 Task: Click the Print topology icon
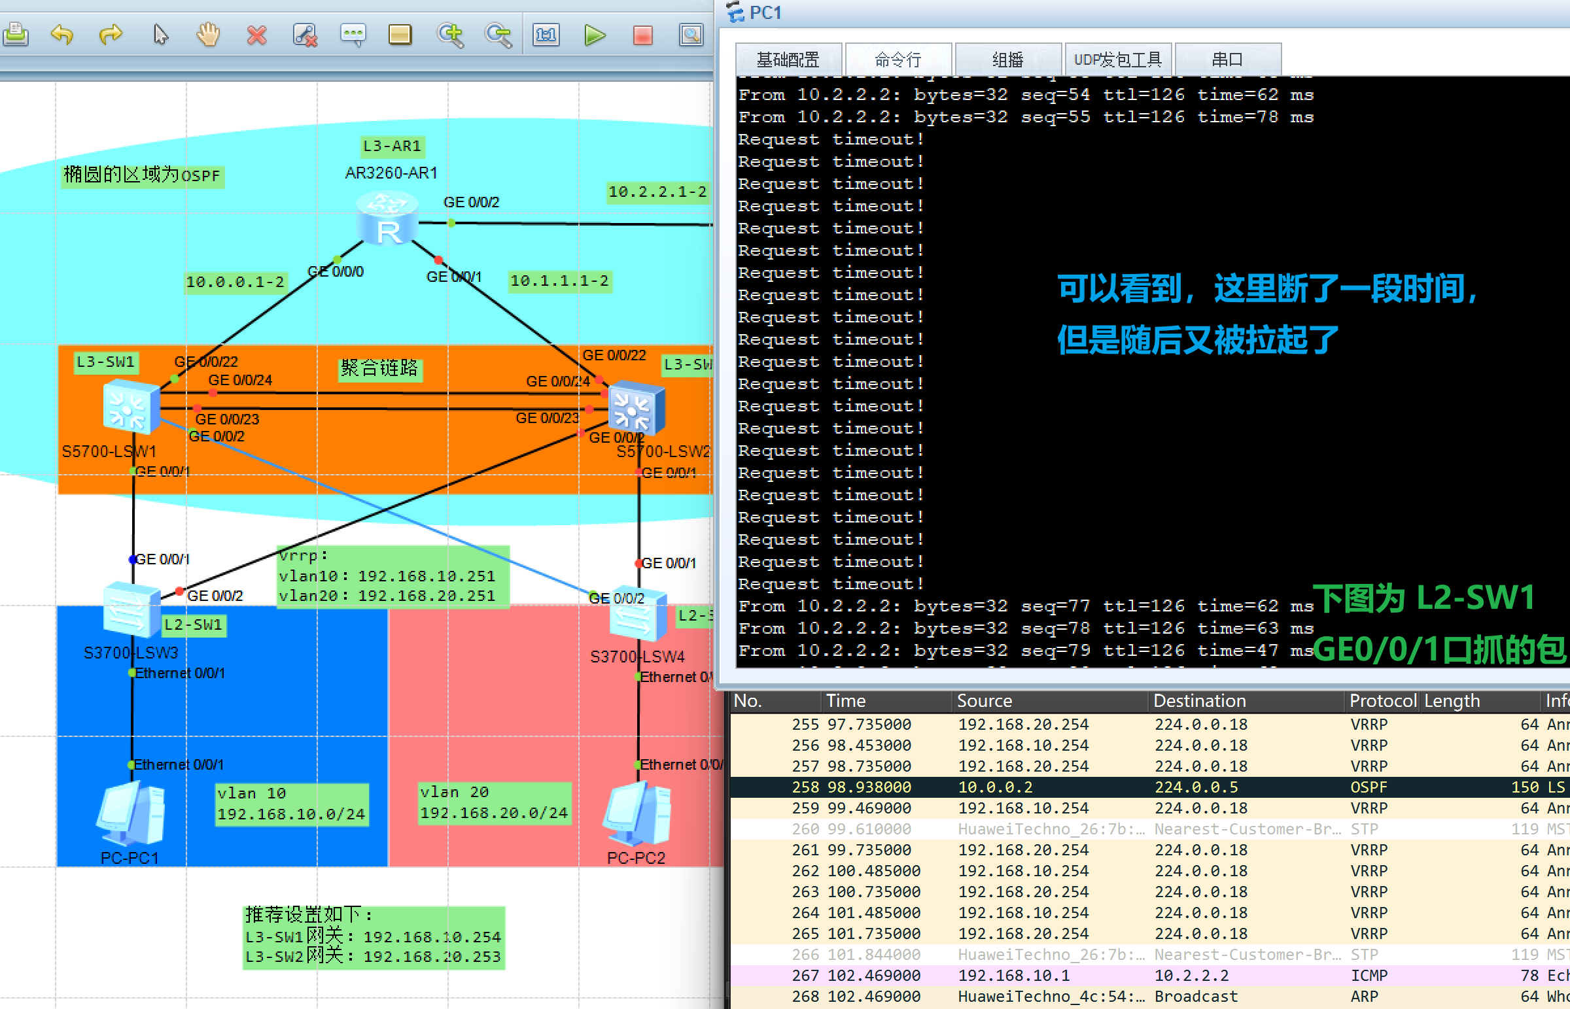pos(16,34)
